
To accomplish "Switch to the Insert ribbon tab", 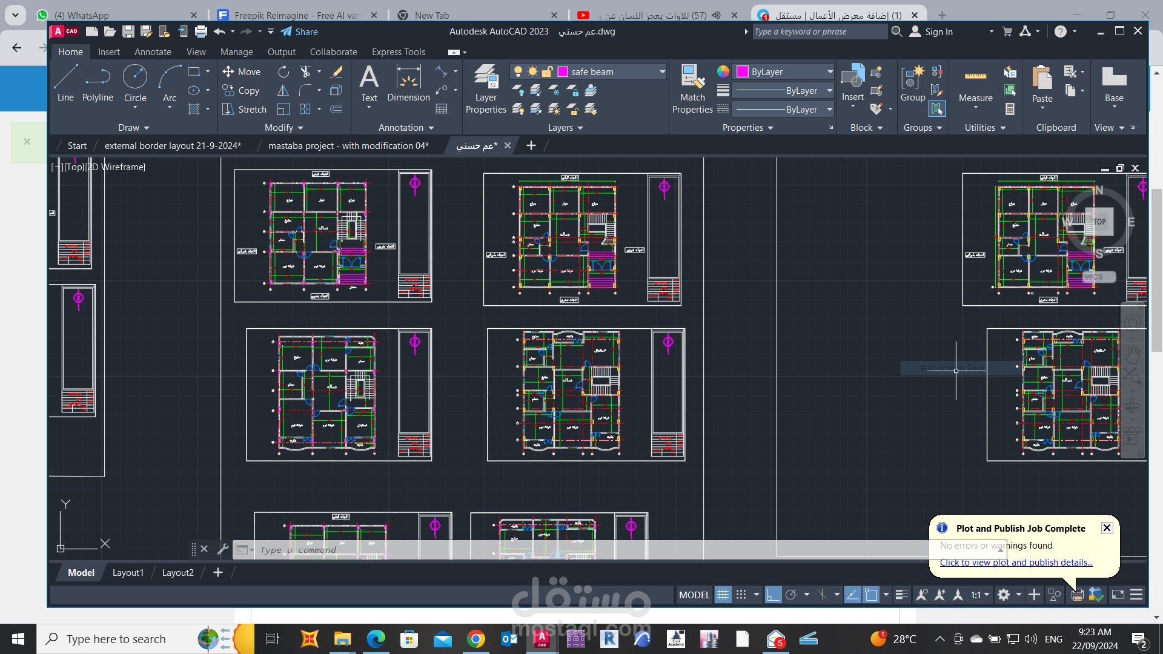I will pos(109,51).
